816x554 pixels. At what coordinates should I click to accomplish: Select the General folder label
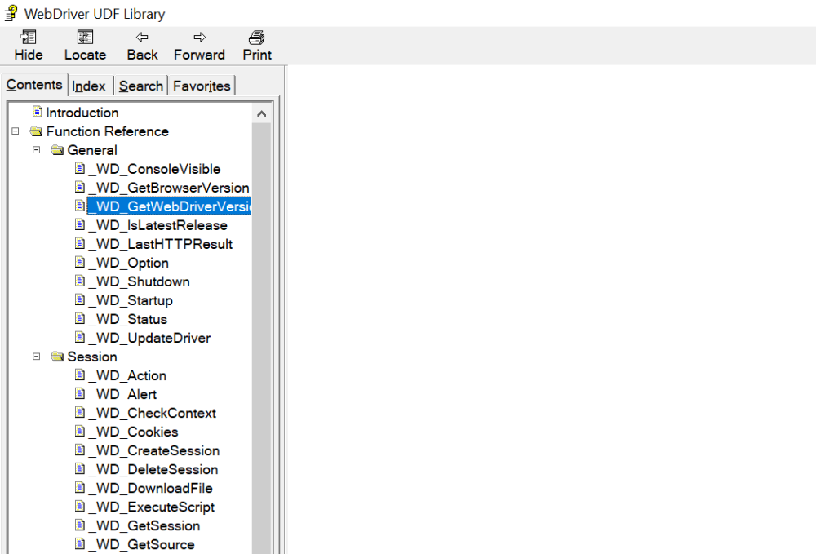[92, 150]
